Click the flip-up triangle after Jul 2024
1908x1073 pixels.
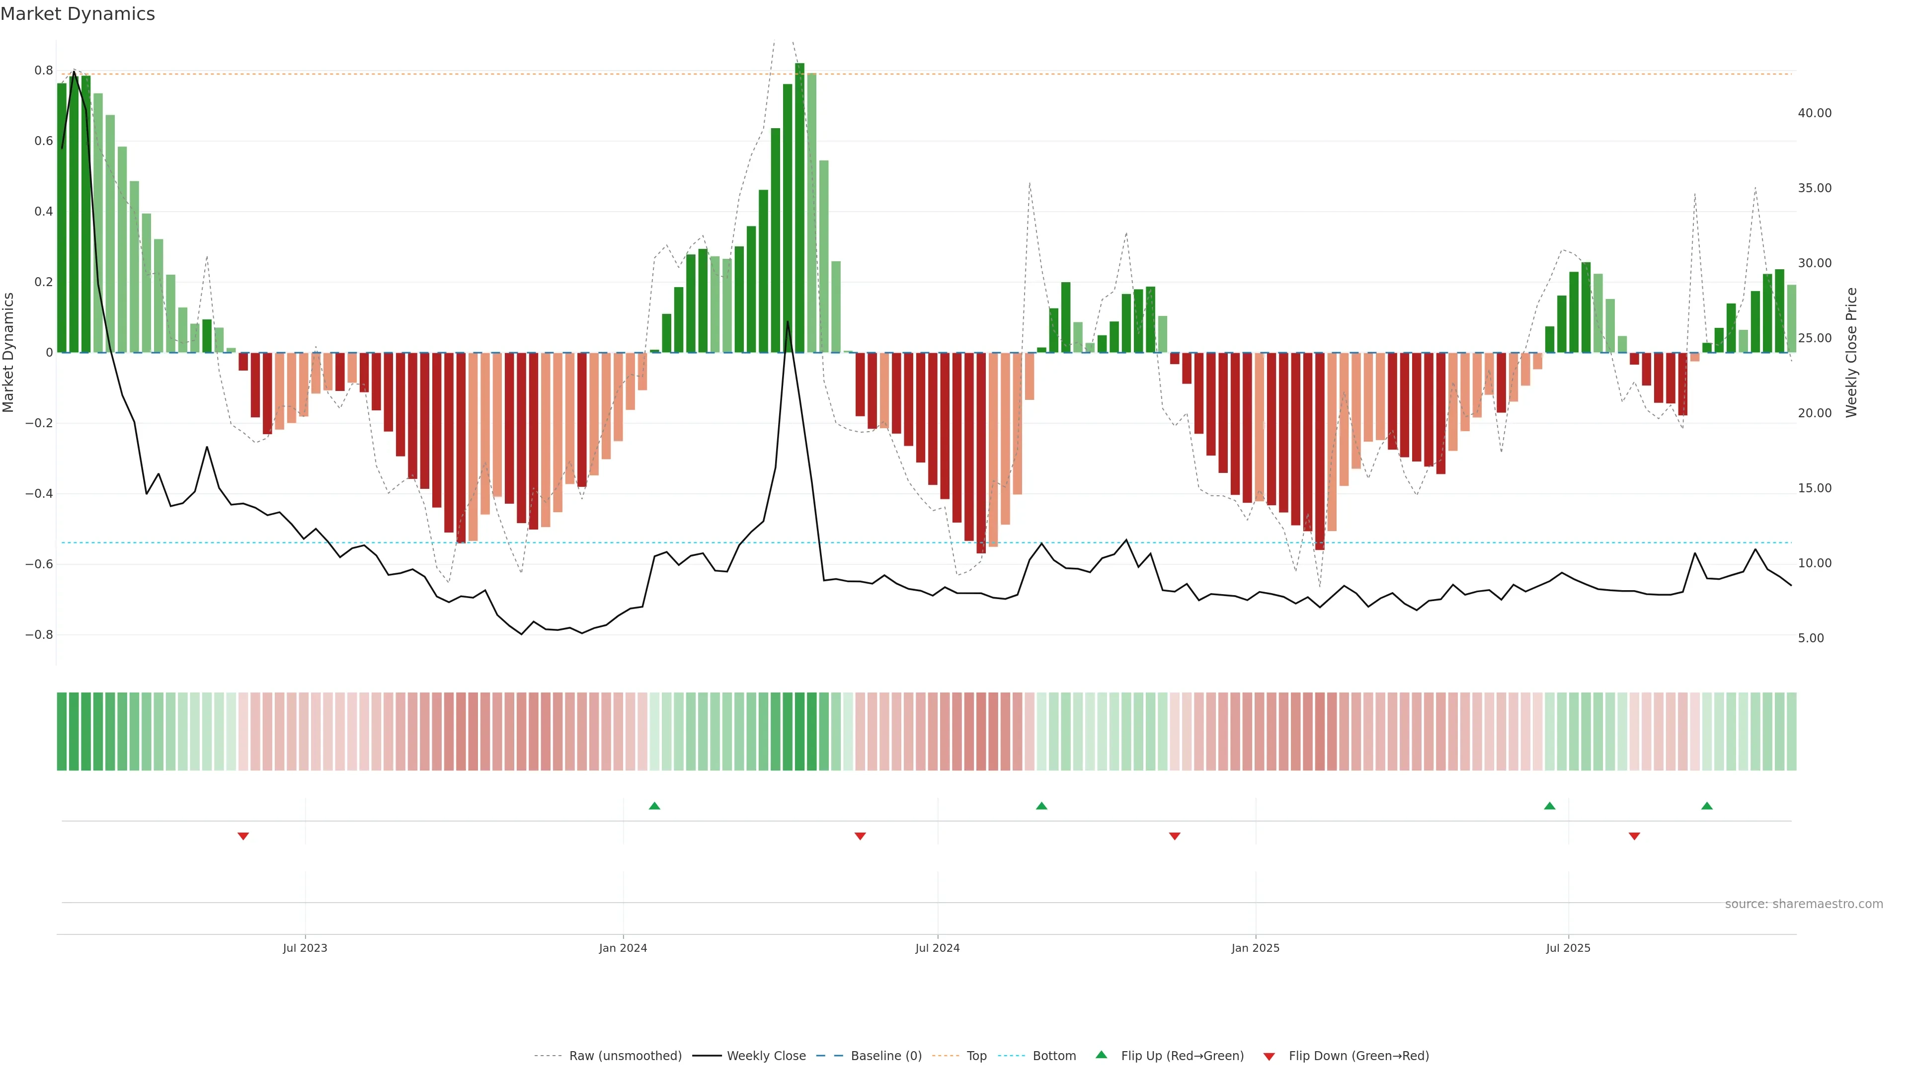(x=1041, y=806)
